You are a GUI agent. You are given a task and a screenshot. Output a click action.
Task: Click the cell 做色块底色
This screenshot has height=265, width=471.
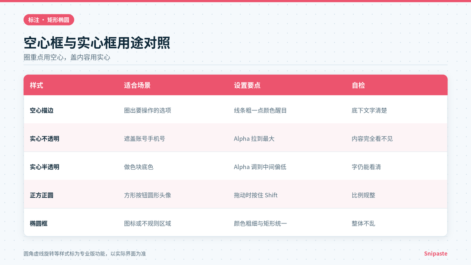pos(139,167)
